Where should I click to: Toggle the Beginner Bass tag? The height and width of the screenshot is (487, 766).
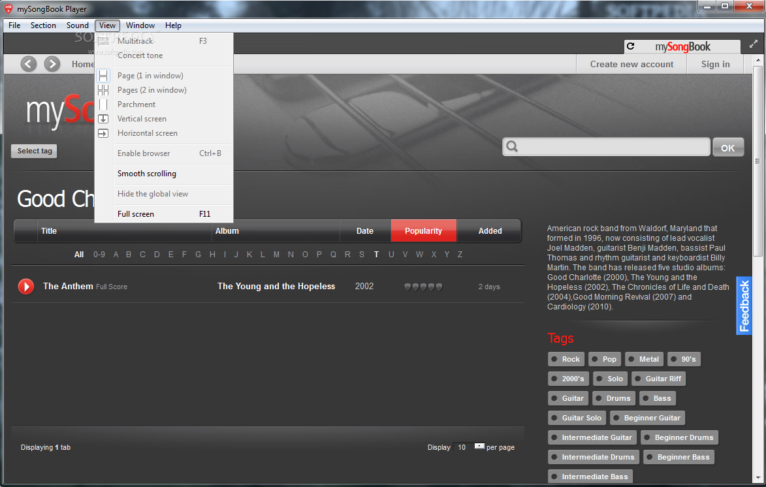(678, 457)
